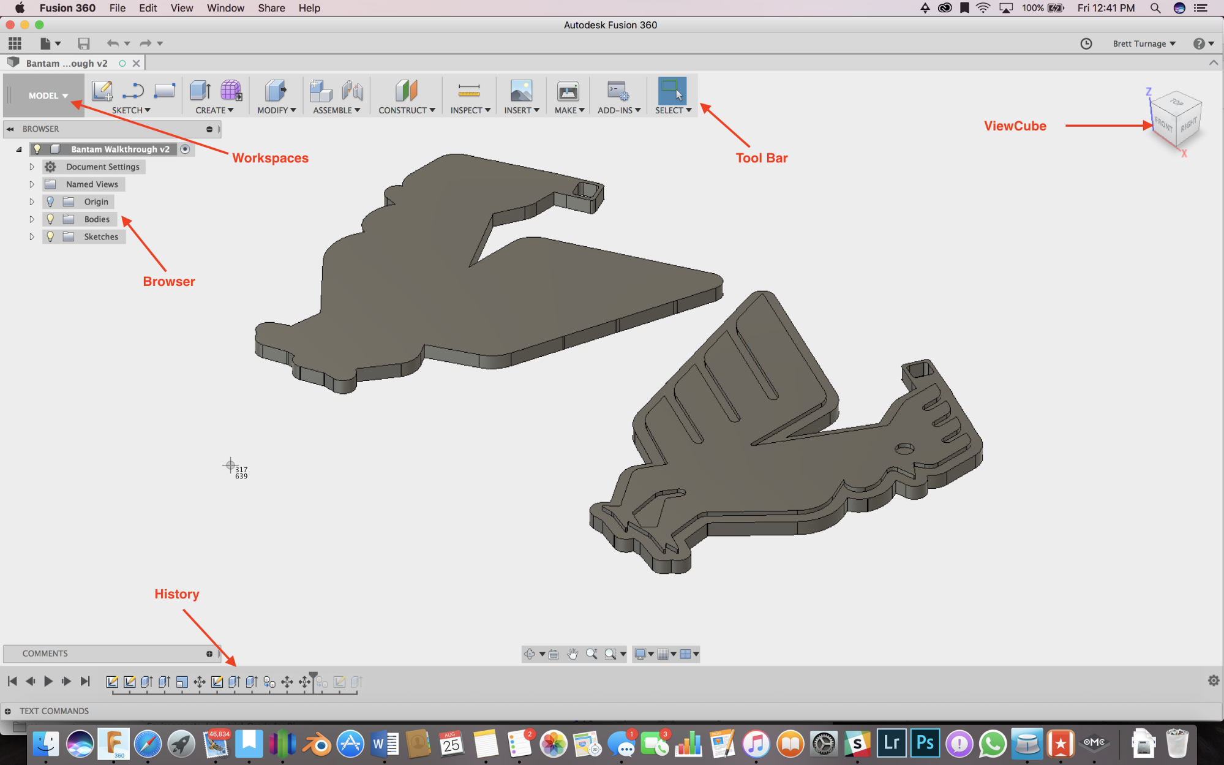The image size is (1224, 765).
Task: Open the CONSTRUCT dropdown menu
Action: (x=407, y=110)
